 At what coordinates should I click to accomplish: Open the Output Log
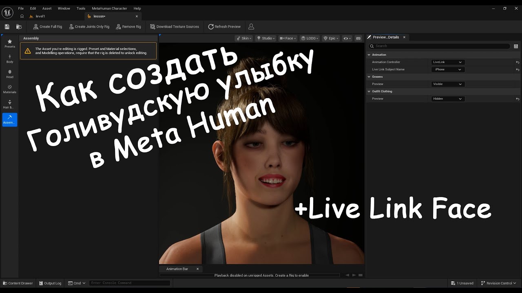[x=50, y=283]
